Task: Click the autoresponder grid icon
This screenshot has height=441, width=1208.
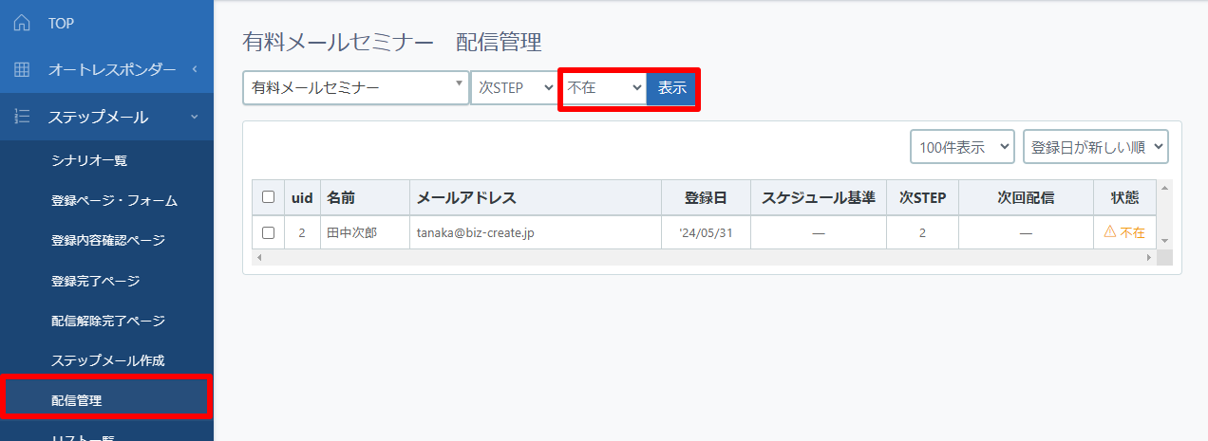Action: click(22, 69)
